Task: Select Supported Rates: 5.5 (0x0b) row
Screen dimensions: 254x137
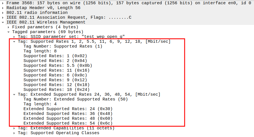Action: click(x=58, y=66)
